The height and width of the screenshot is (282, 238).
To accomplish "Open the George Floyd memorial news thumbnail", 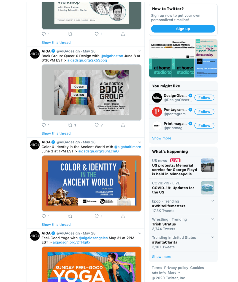I will tap(207, 165).
